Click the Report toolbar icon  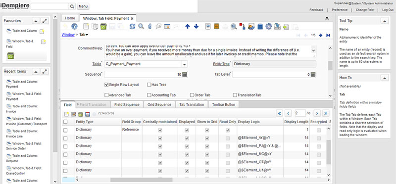pyautogui.click(x=207, y=26)
